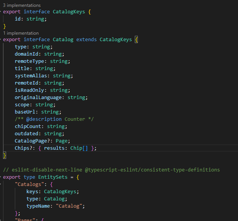
Task: Click the chipCount property
Action: coord(28,127)
